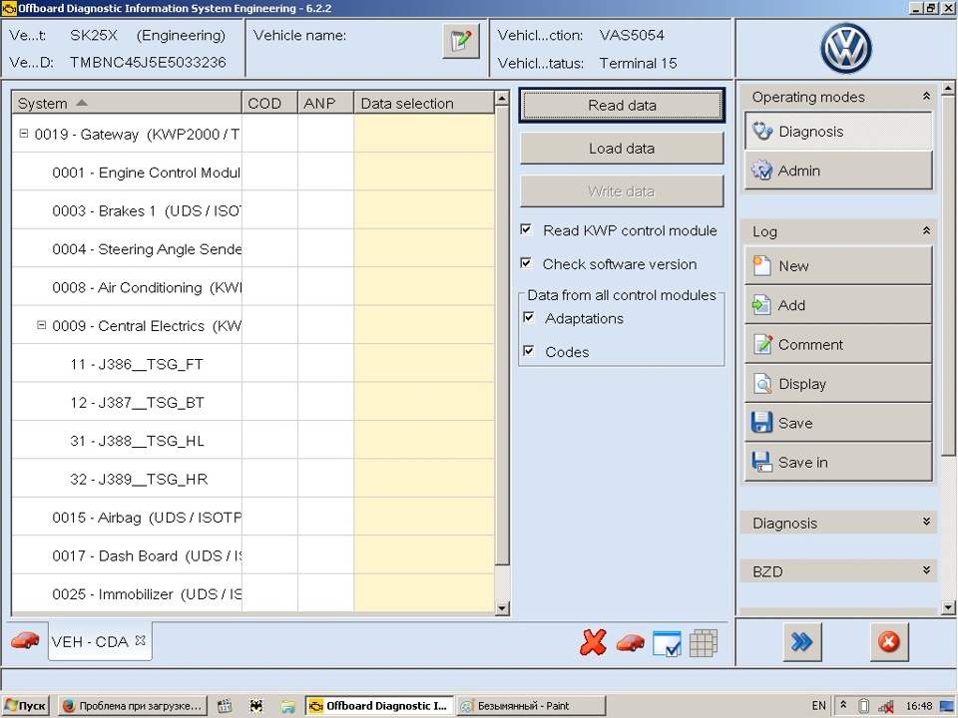Viewport: 958px width, 718px height.
Task: Click the network icon in system tray
Action: 885,706
